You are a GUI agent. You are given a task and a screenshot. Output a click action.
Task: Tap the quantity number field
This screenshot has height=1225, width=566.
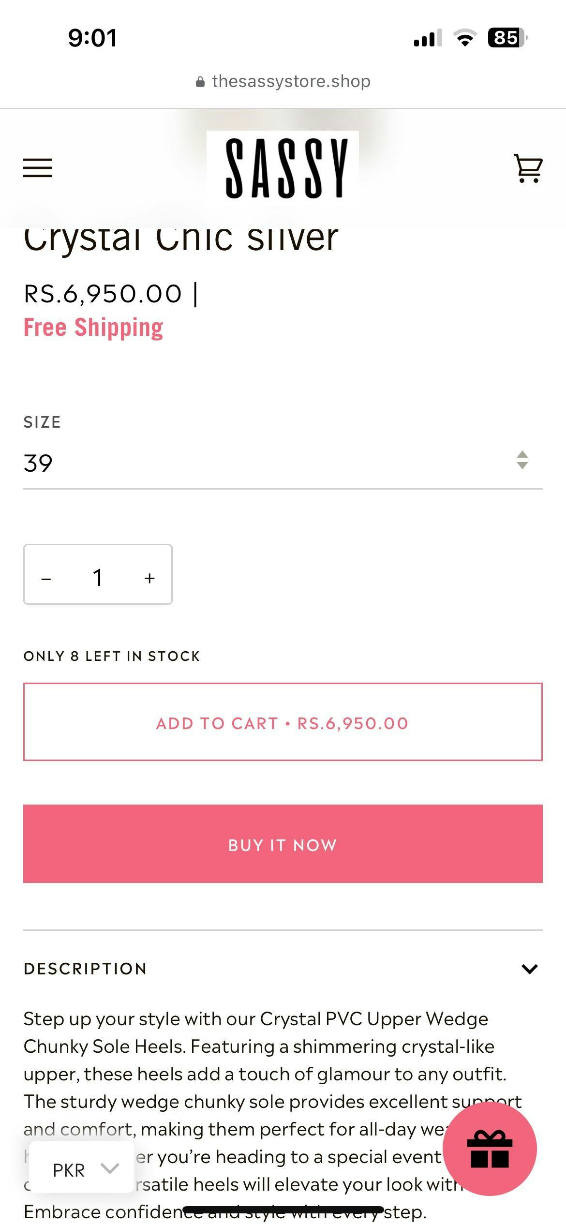pos(98,577)
